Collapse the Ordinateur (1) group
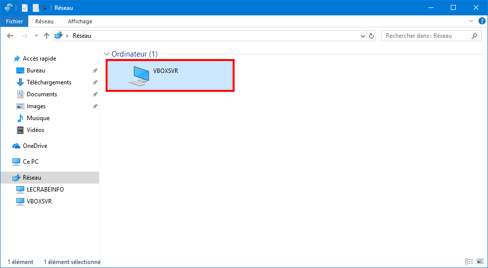488x268 pixels. (x=107, y=54)
